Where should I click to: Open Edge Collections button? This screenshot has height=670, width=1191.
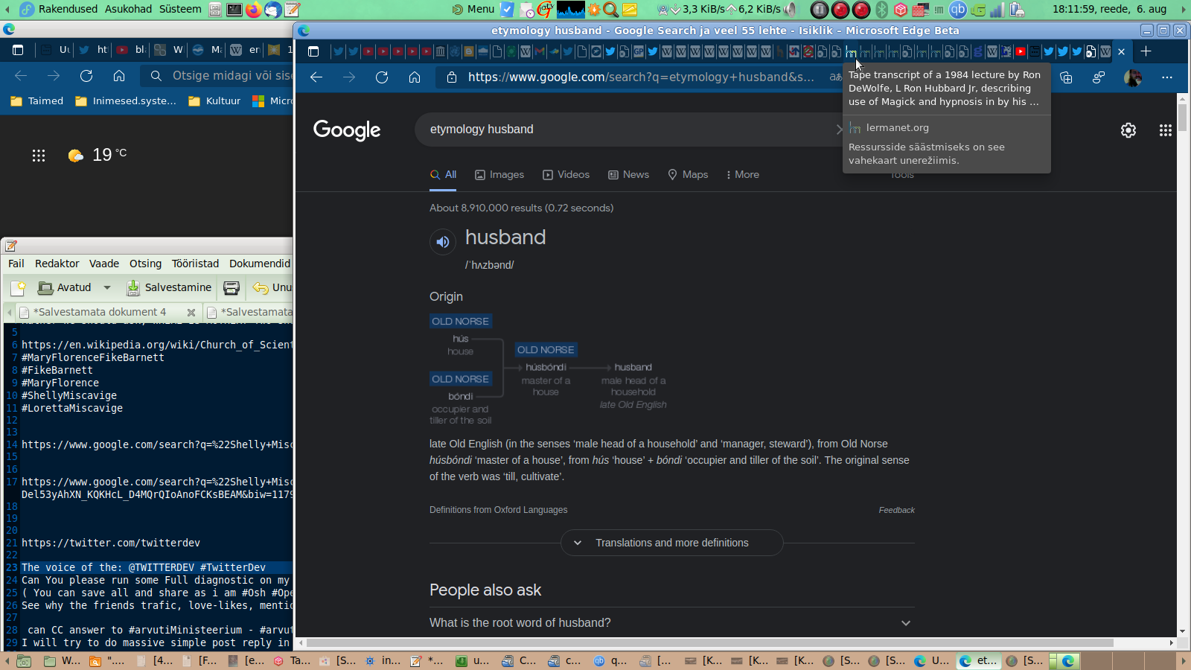pos(1066,77)
